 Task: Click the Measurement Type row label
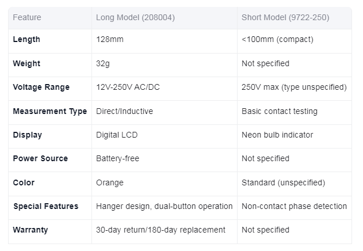(x=50, y=111)
